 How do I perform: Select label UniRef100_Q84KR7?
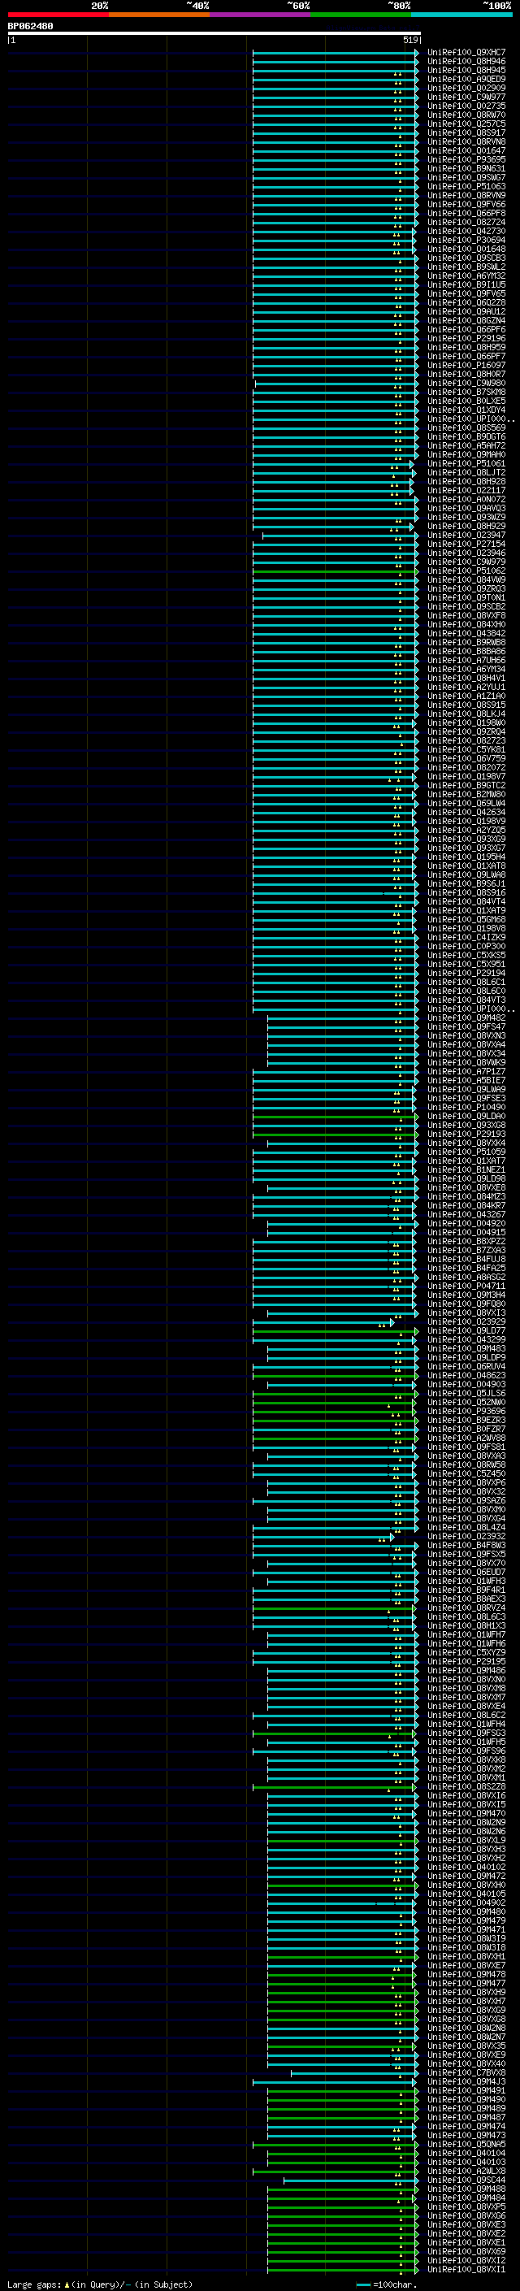[x=466, y=1205]
